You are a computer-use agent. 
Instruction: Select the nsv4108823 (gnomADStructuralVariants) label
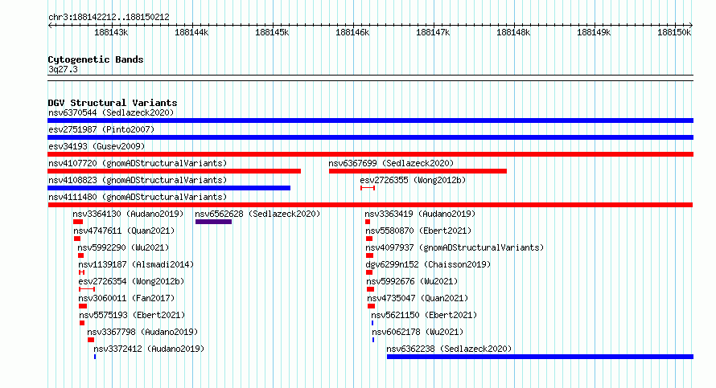click(138, 180)
